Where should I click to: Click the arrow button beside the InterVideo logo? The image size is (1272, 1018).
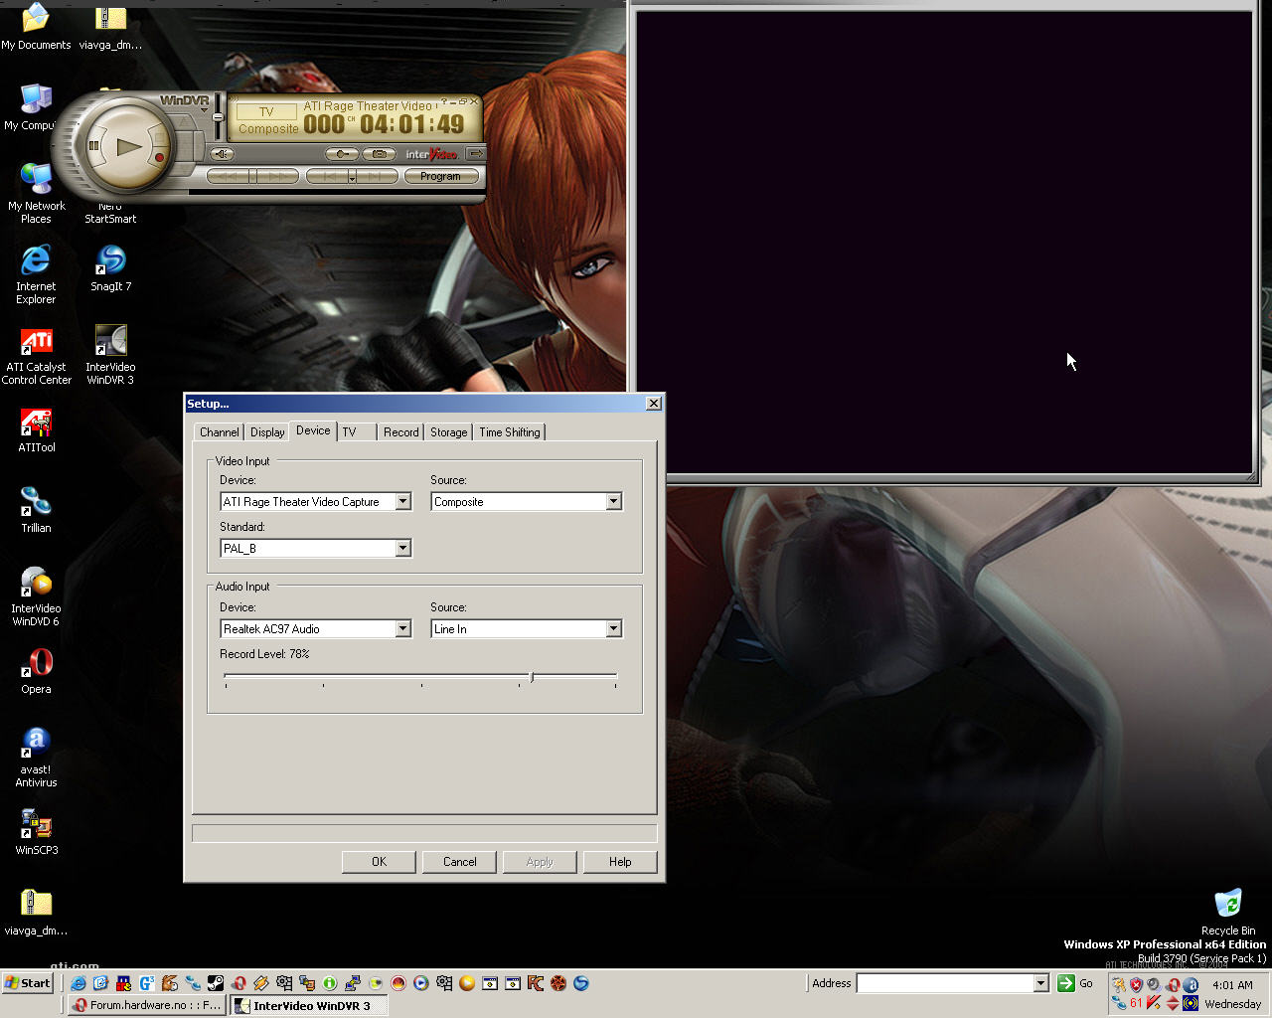point(476,153)
